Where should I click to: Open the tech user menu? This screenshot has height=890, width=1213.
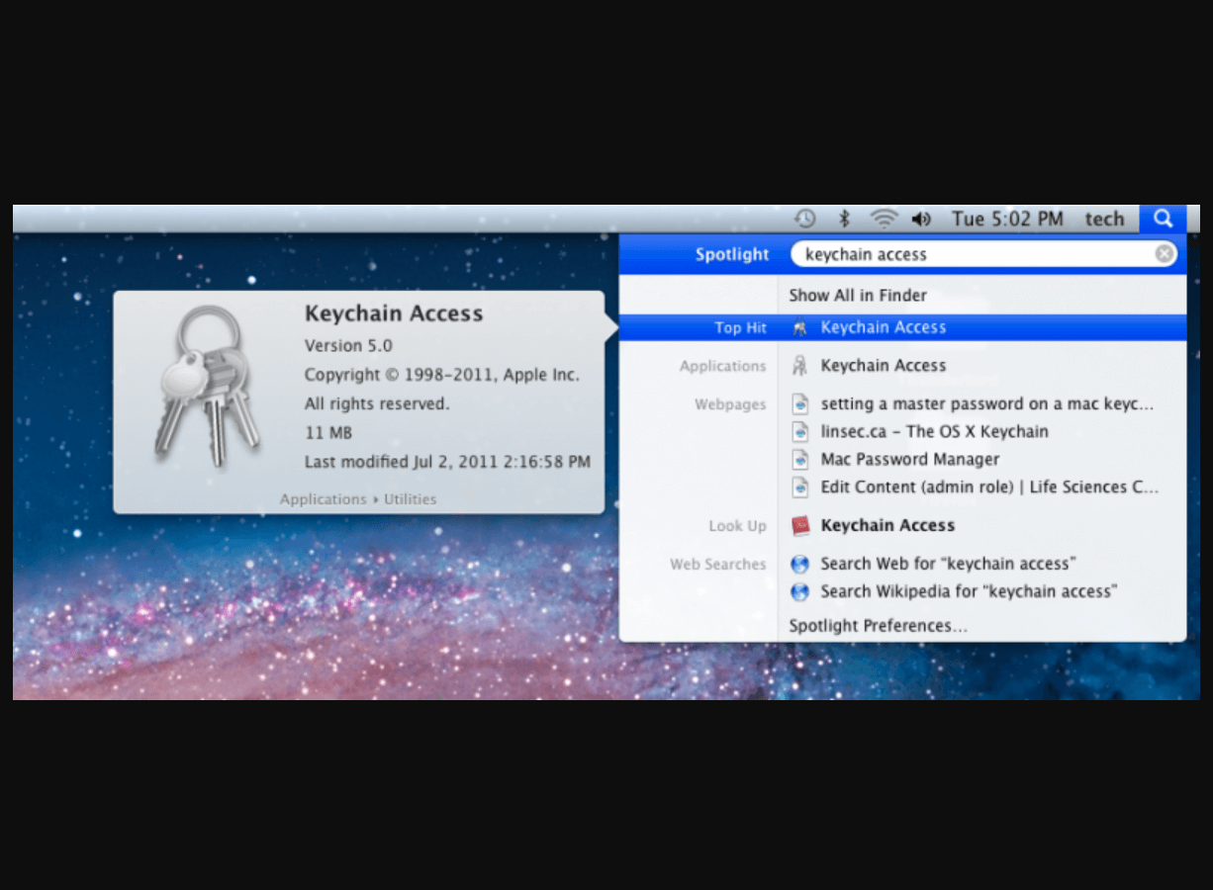click(x=1104, y=219)
